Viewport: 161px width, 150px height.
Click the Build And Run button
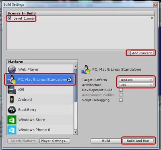[x=138, y=141]
